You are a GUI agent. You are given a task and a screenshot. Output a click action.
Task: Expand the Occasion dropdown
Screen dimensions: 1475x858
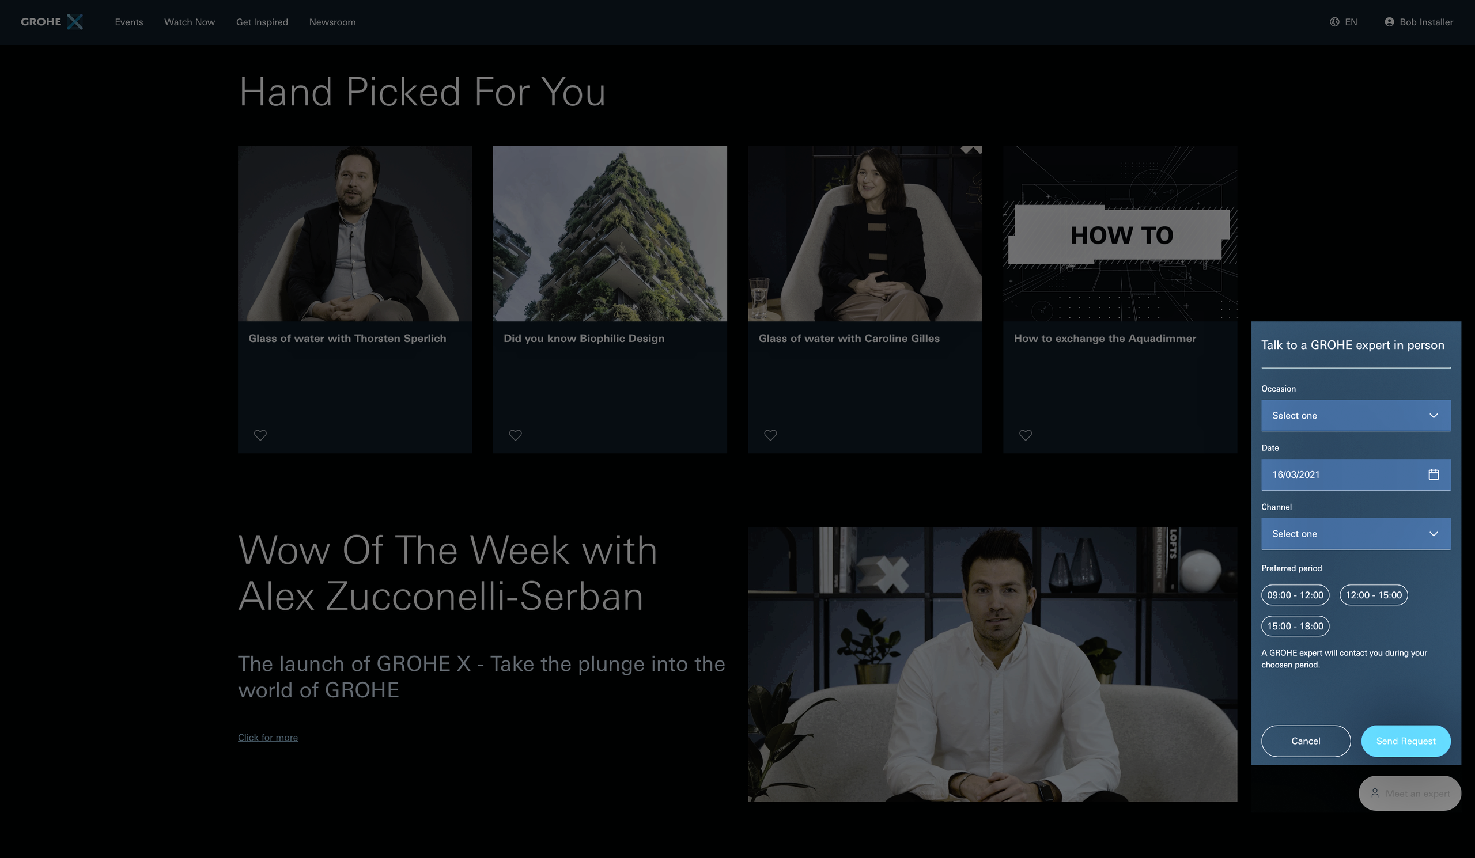tap(1356, 415)
